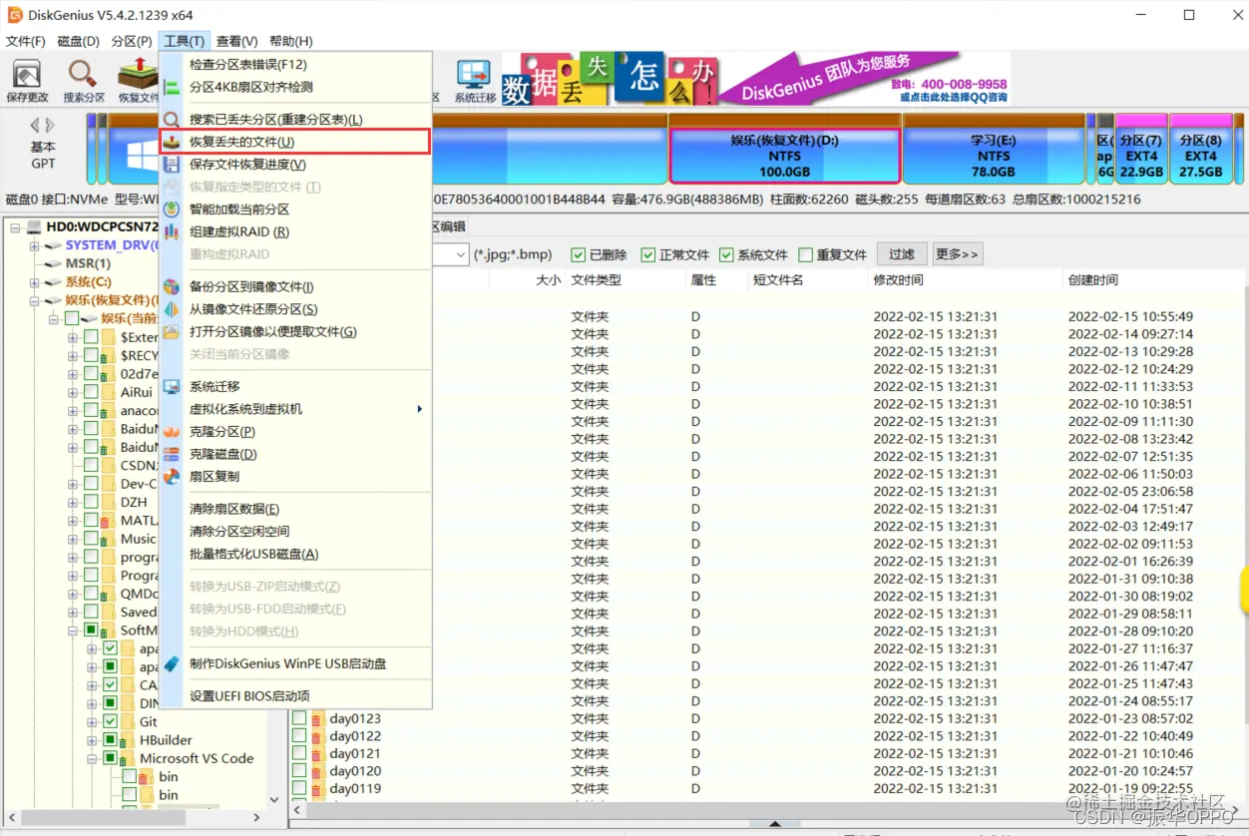Viewport: 1249px width, 836px height.
Task: Click the 更多>> (more) button
Action: coord(957,254)
